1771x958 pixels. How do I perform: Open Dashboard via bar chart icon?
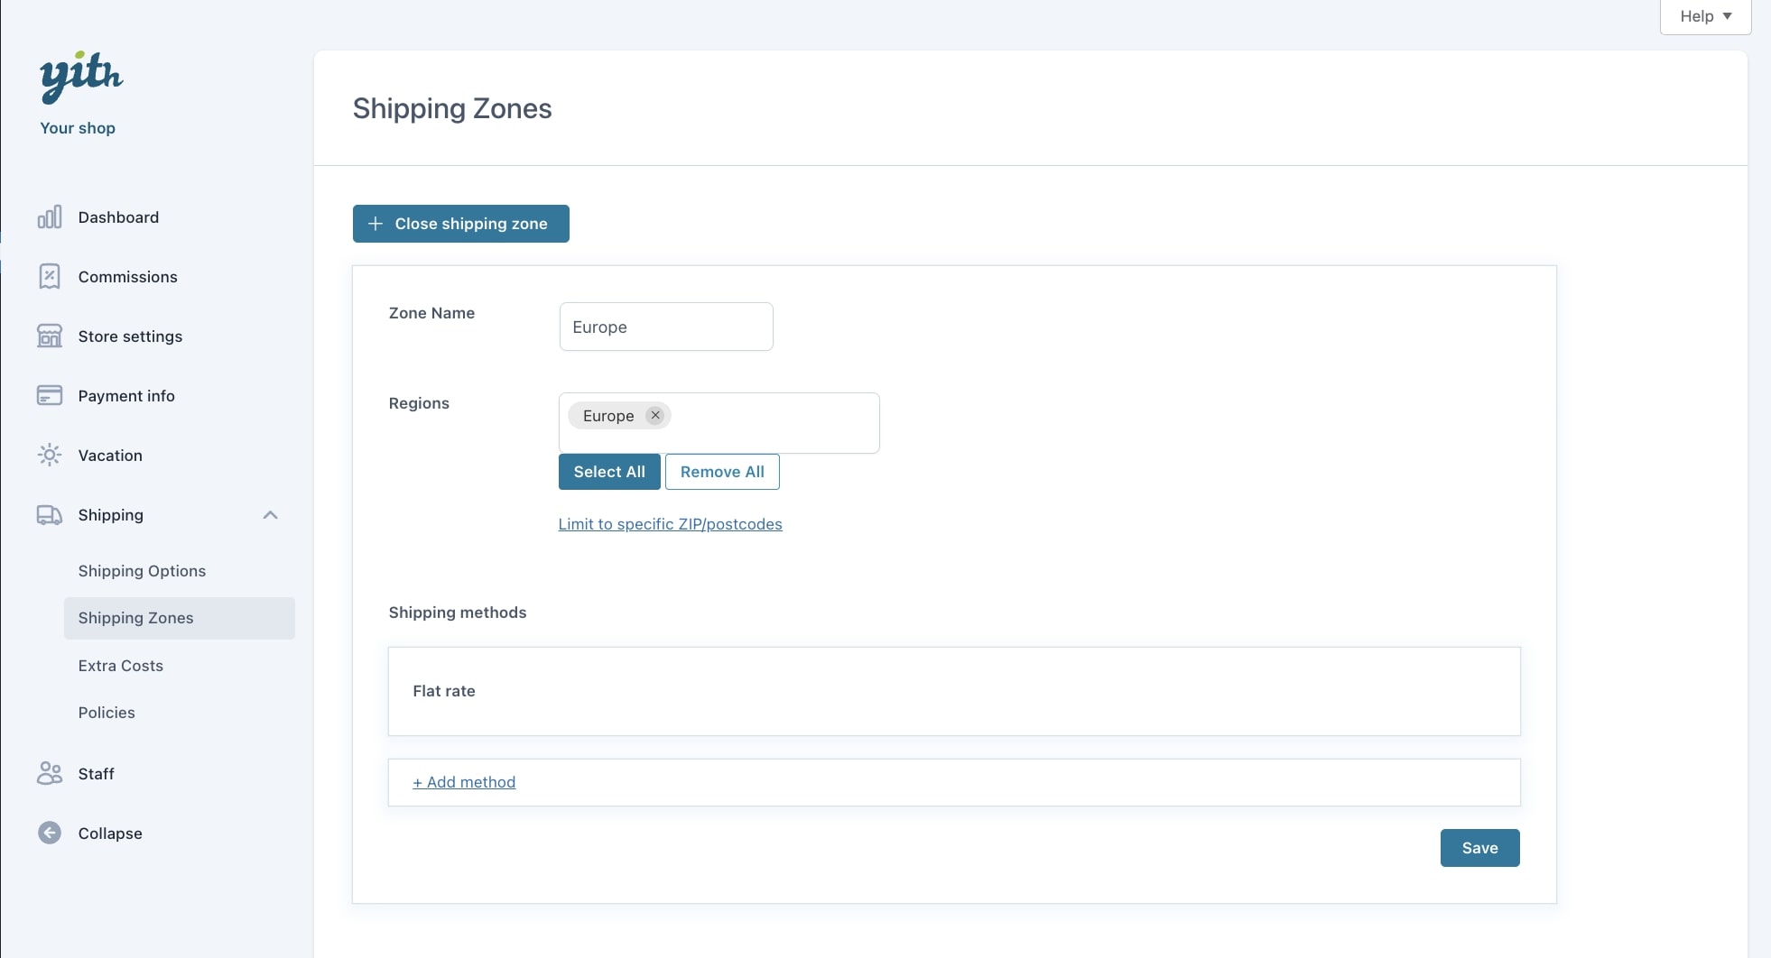pos(50,217)
